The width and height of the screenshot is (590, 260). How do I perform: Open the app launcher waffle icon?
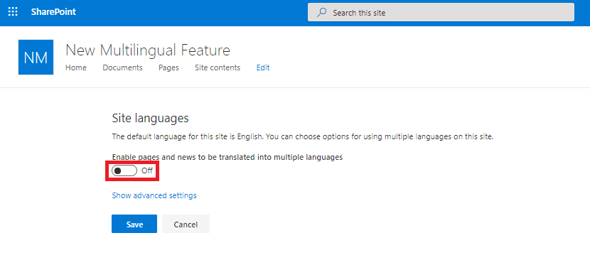tap(13, 12)
